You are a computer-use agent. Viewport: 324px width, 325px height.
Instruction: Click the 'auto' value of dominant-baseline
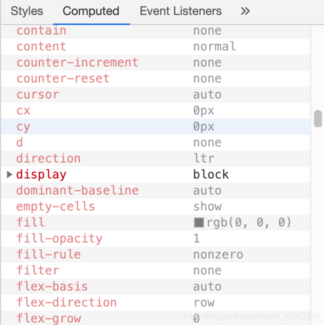pos(207,190)
